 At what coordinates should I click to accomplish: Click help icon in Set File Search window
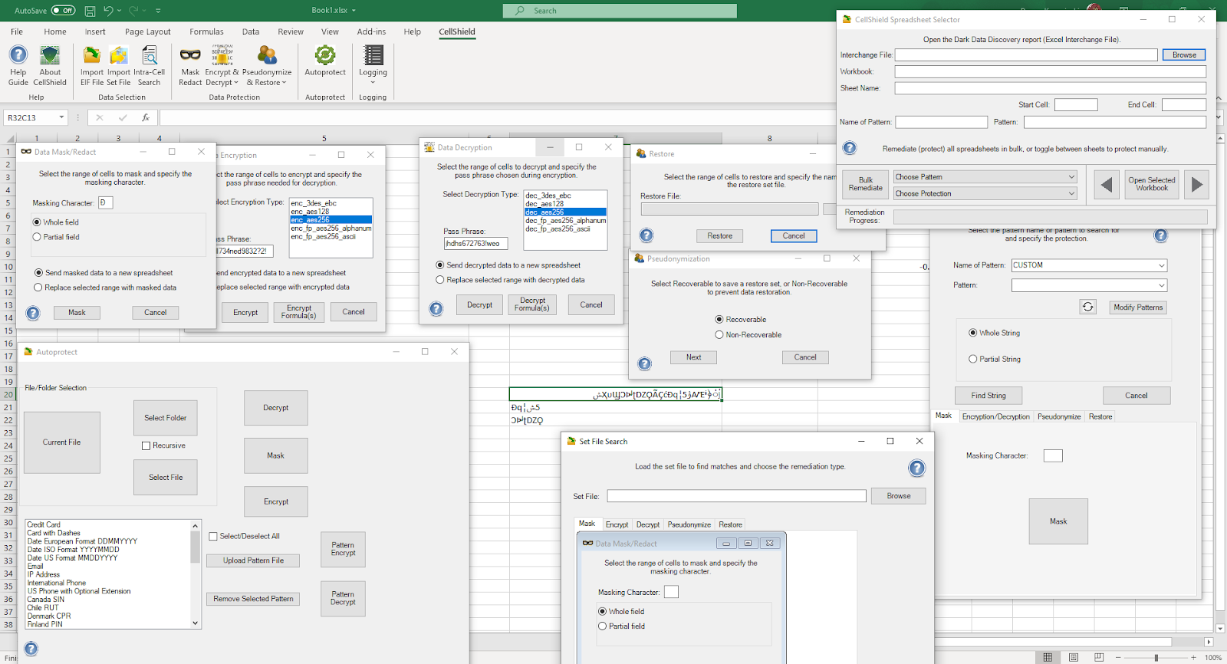tap(916, 468)
